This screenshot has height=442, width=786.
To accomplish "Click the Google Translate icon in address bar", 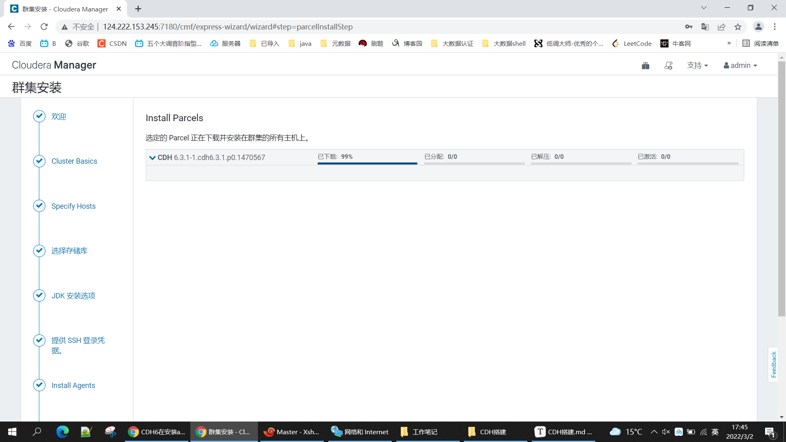I will [705, 27].
